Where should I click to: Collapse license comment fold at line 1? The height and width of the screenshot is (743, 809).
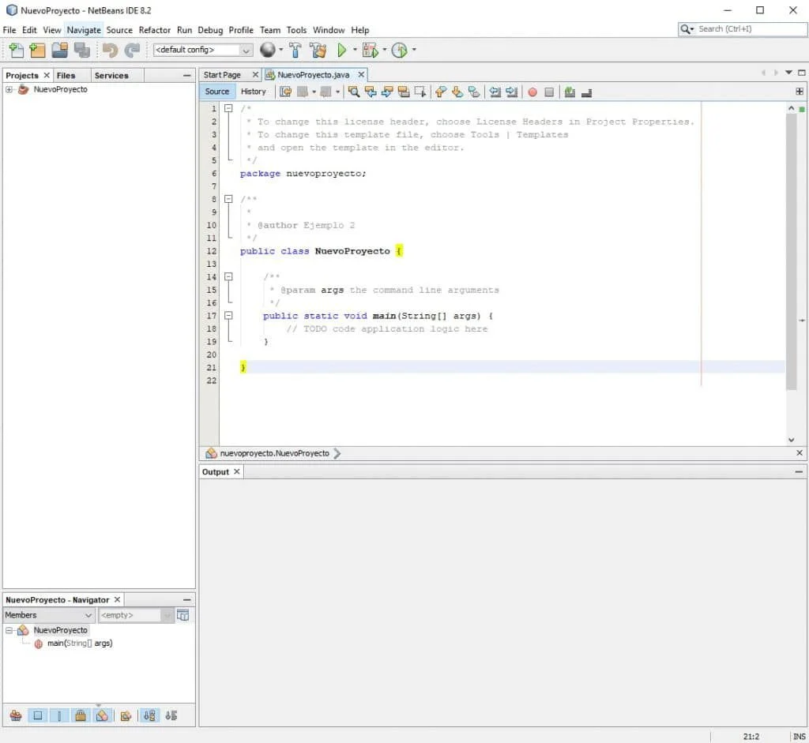pyautogui.click(x=228, y=108)
